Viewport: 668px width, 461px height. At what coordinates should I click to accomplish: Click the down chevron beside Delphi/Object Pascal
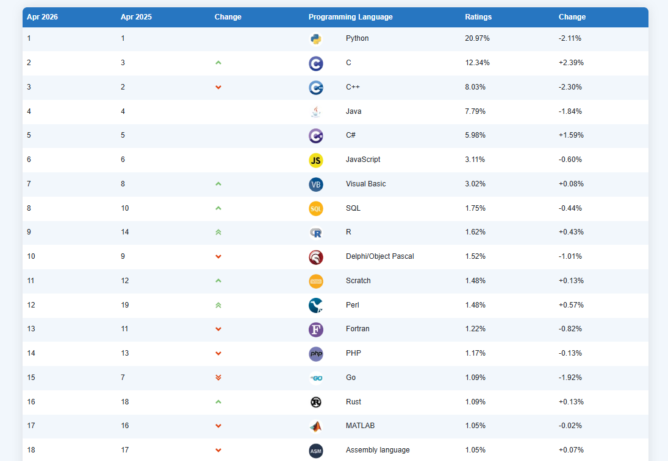click(218, 256)
